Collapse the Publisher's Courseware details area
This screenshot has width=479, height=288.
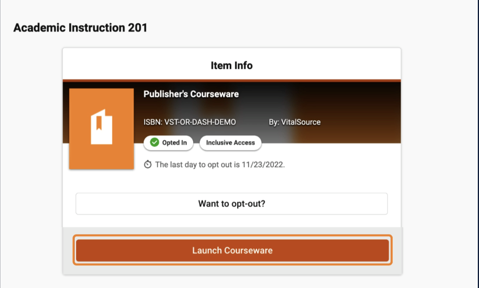[x=191, y=94]
